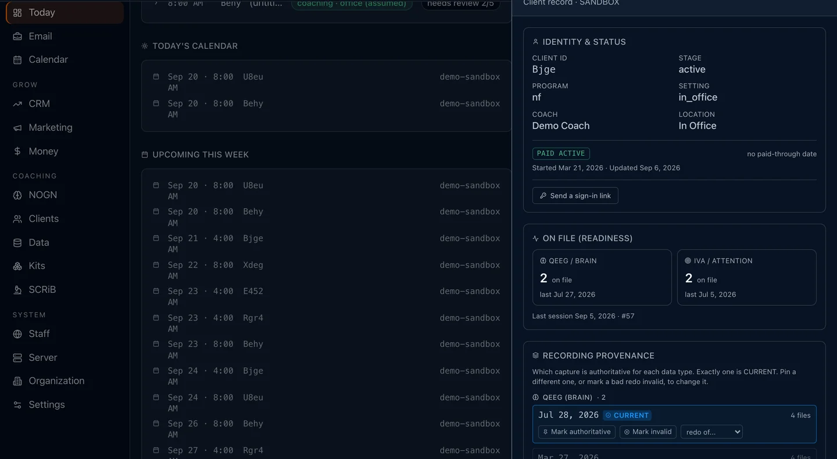Viewport: 837px width, 459px height.
Task: Open the Staff globe icon
Action: point(17,334)
